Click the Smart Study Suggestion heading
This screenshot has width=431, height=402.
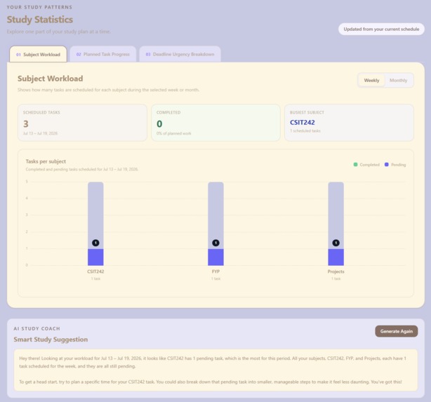[x=51, y=340]
